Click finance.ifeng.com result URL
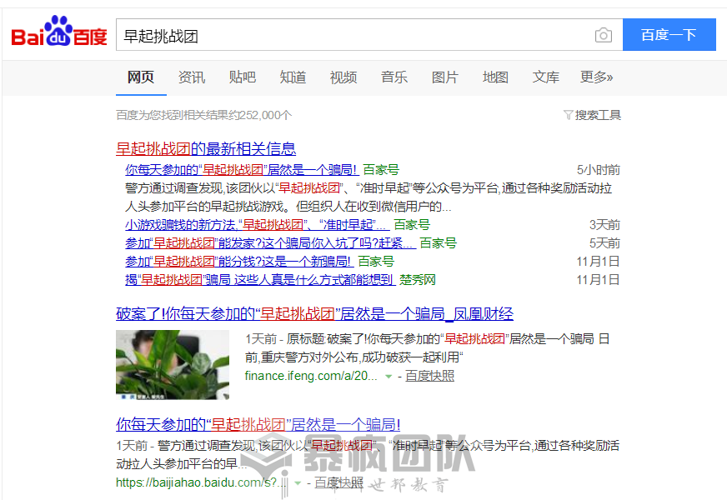 click(311, 376)
